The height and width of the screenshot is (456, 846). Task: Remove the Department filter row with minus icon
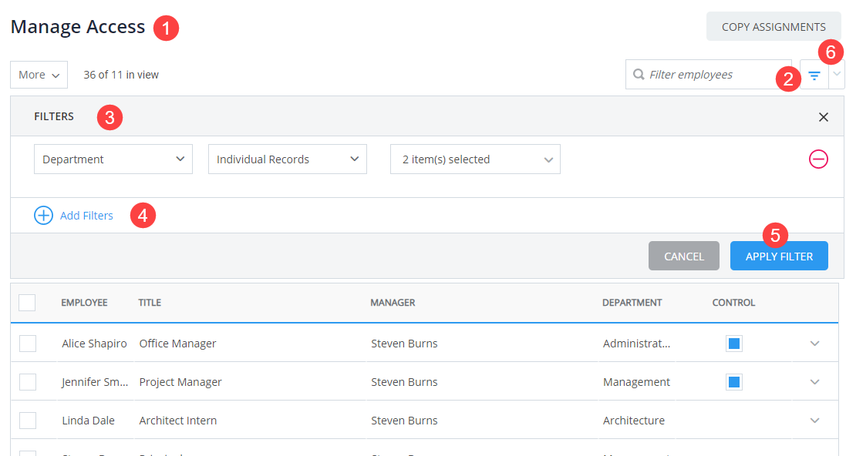point(818,159)
